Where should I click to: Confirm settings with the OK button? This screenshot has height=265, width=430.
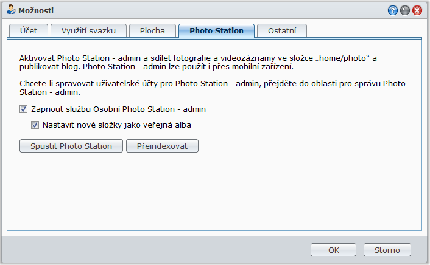334,250
